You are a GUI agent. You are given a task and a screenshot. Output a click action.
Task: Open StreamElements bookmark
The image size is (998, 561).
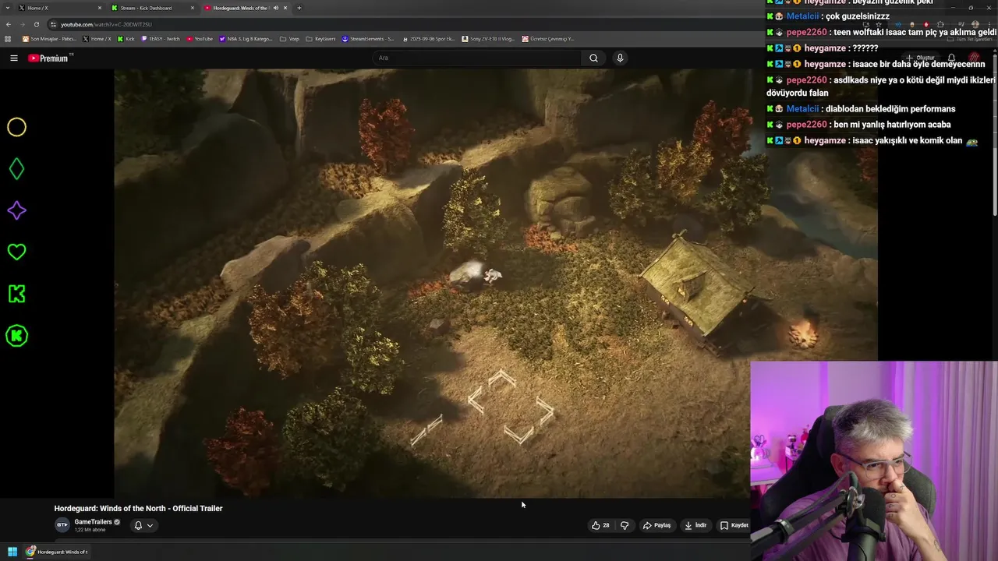pyautogui.click(x=368, y=38)
